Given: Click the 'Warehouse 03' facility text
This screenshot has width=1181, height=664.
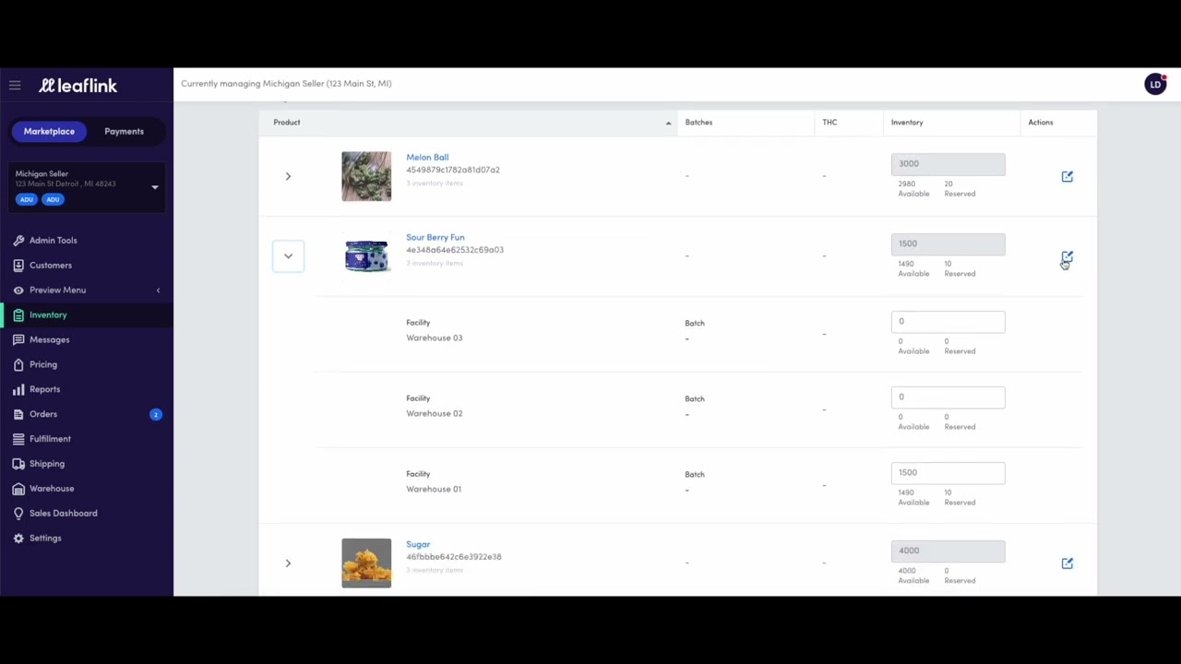Looking at the screenshot, I should click(x=435, y=338).
